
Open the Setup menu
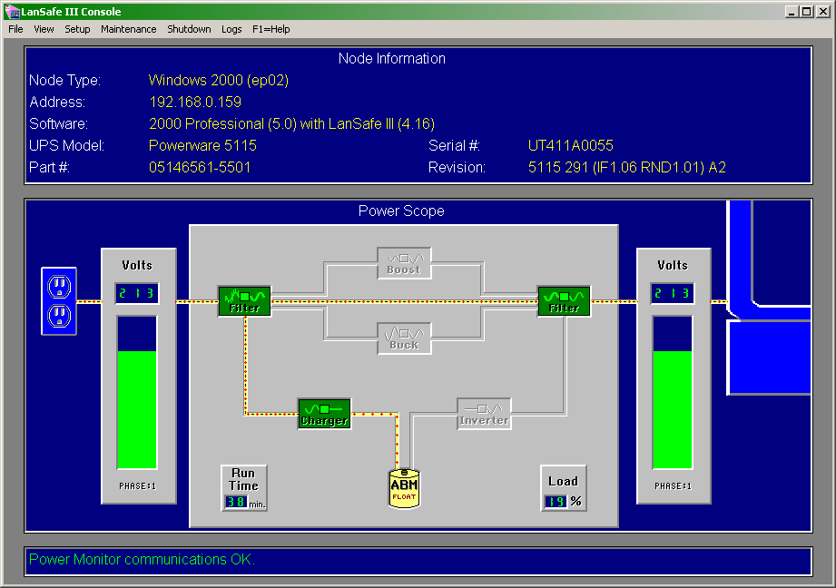(77, 29)
